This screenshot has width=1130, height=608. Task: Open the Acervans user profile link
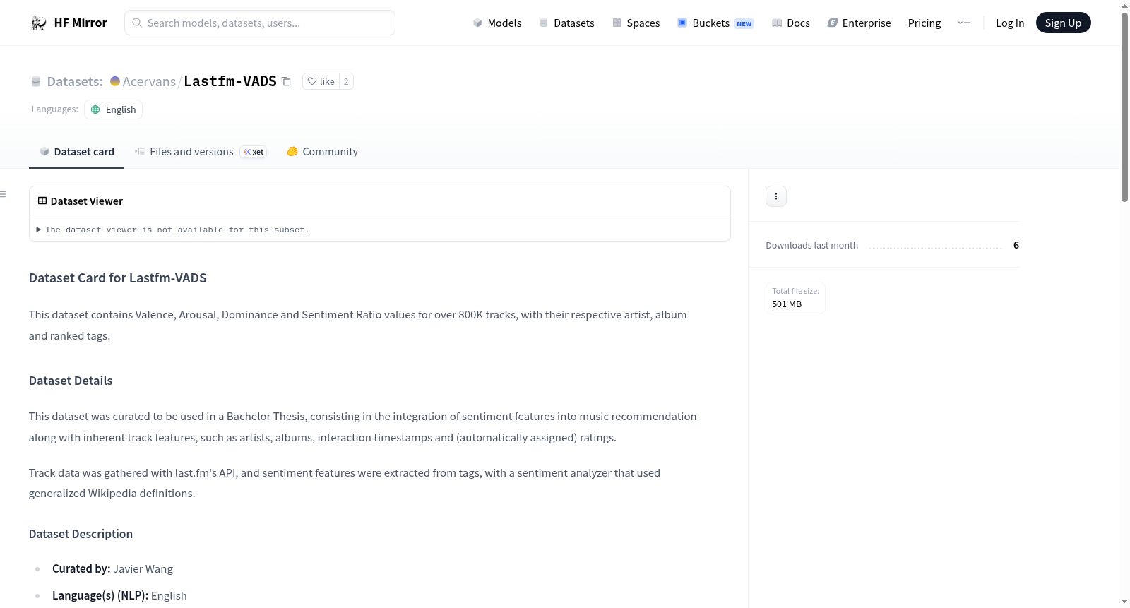tap(149, 81)
